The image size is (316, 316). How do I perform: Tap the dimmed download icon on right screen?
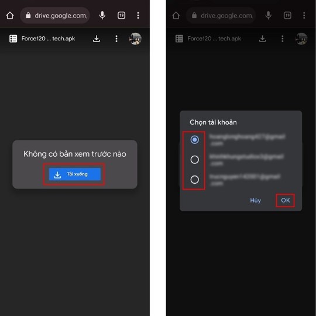263,39
